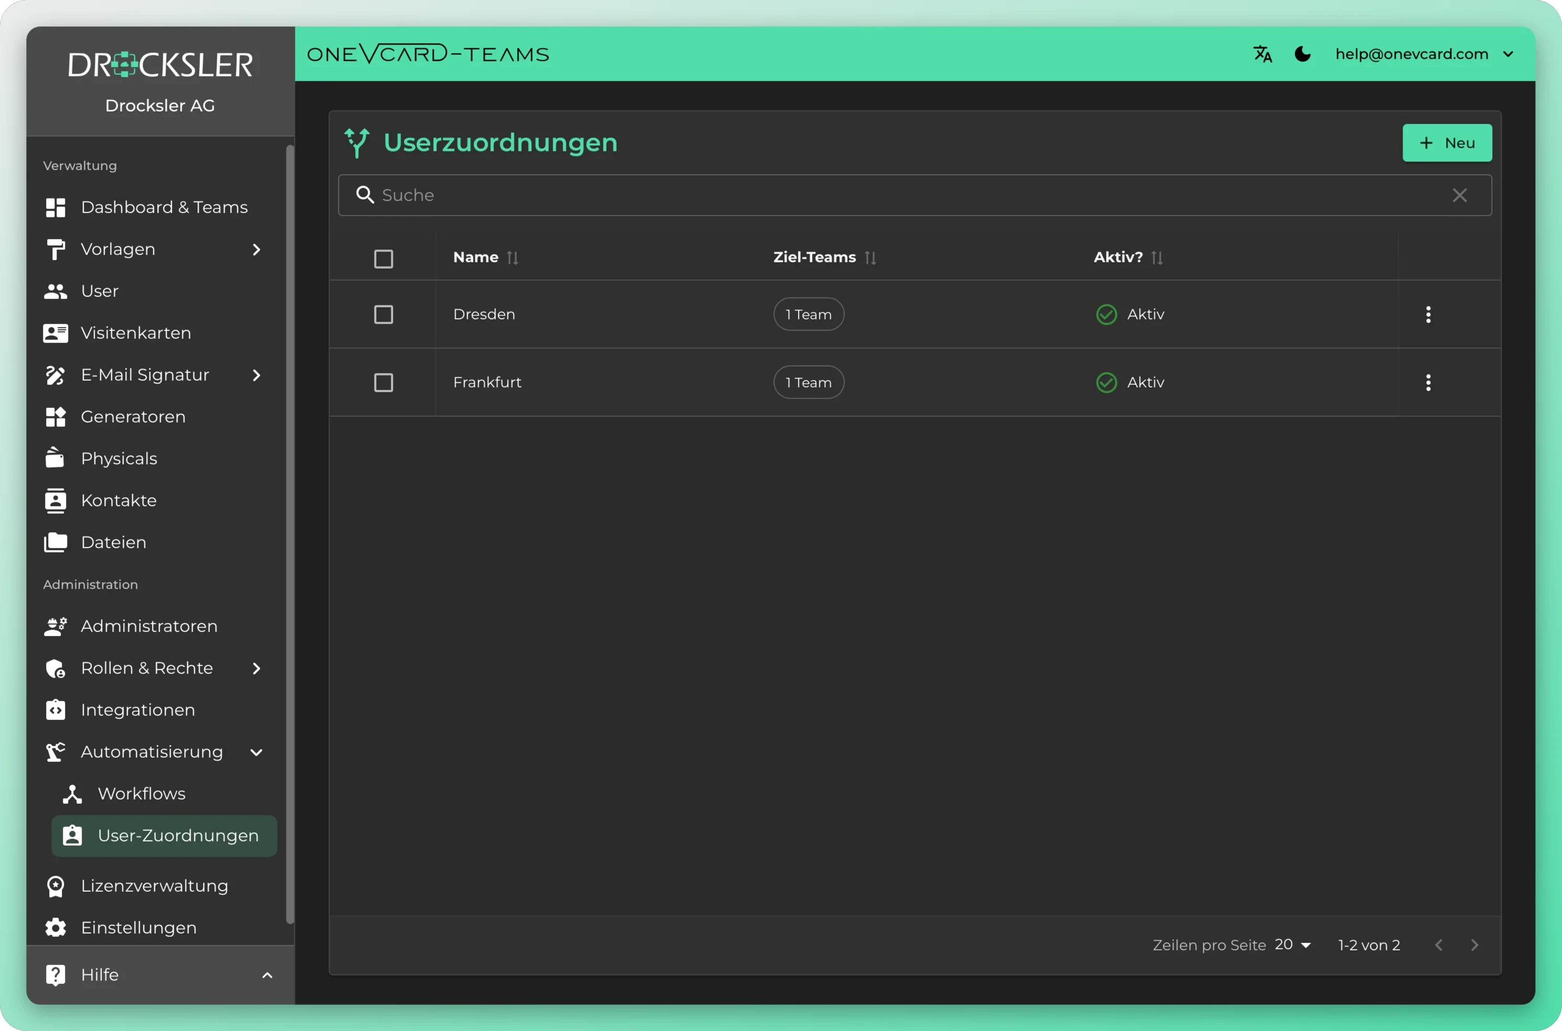Expand the Vorlagen submenu chevron
The height and width of the screenshot is (1031, 1562).
(x=257, y=249)
